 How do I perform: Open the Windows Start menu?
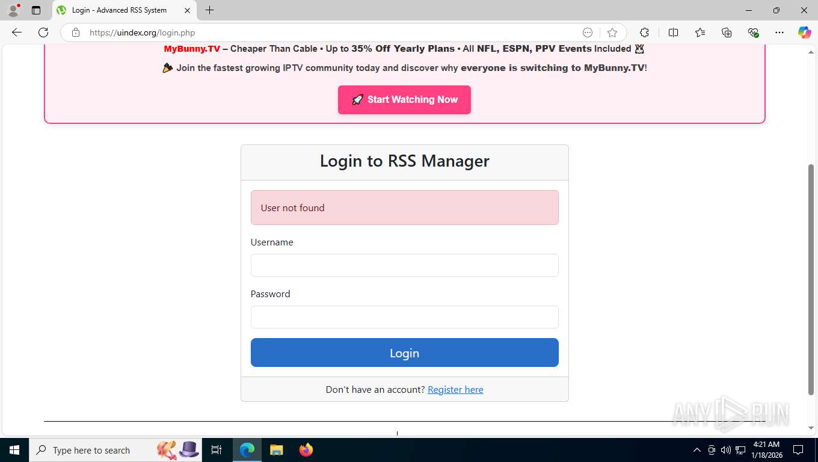14,450
